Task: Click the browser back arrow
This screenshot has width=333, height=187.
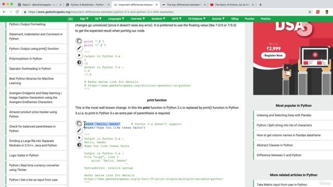Action: coord(4,12)
